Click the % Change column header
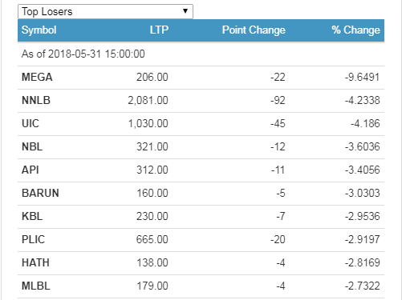Image resolution: width=402 pixels, height=300 pixels. (355, 30)
